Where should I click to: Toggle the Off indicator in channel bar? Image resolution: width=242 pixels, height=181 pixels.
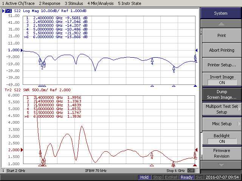pos(191,171)
